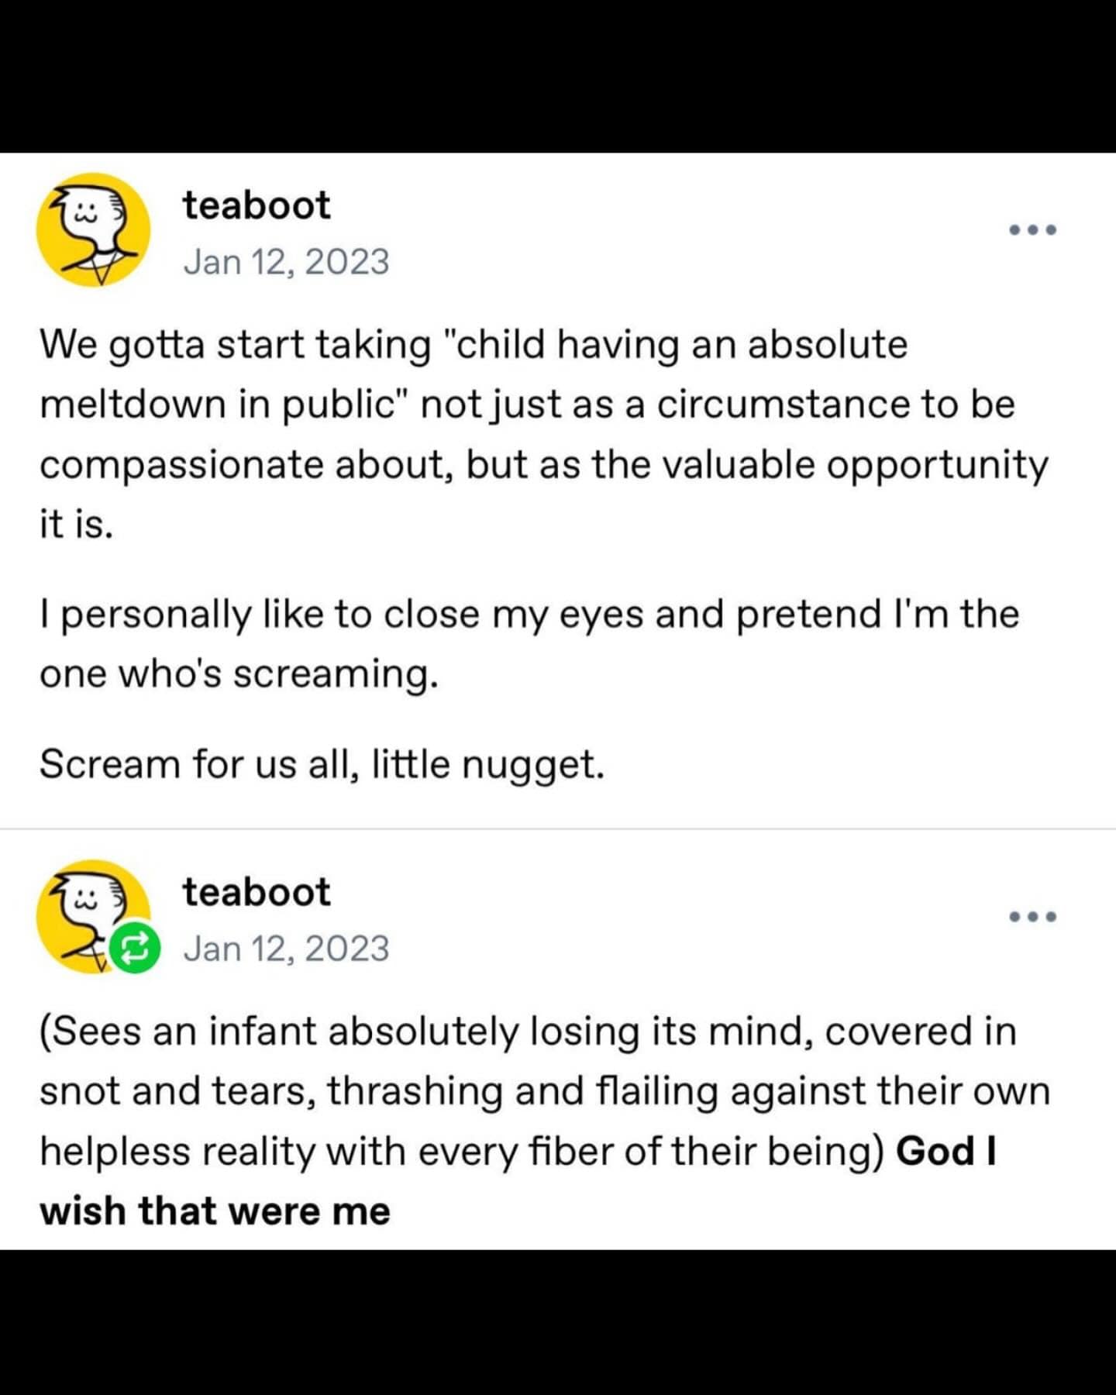Click the first post's Jan 12, 2023 timestamp
Screen dimensions: 1116x1395
tap(286, 262)
